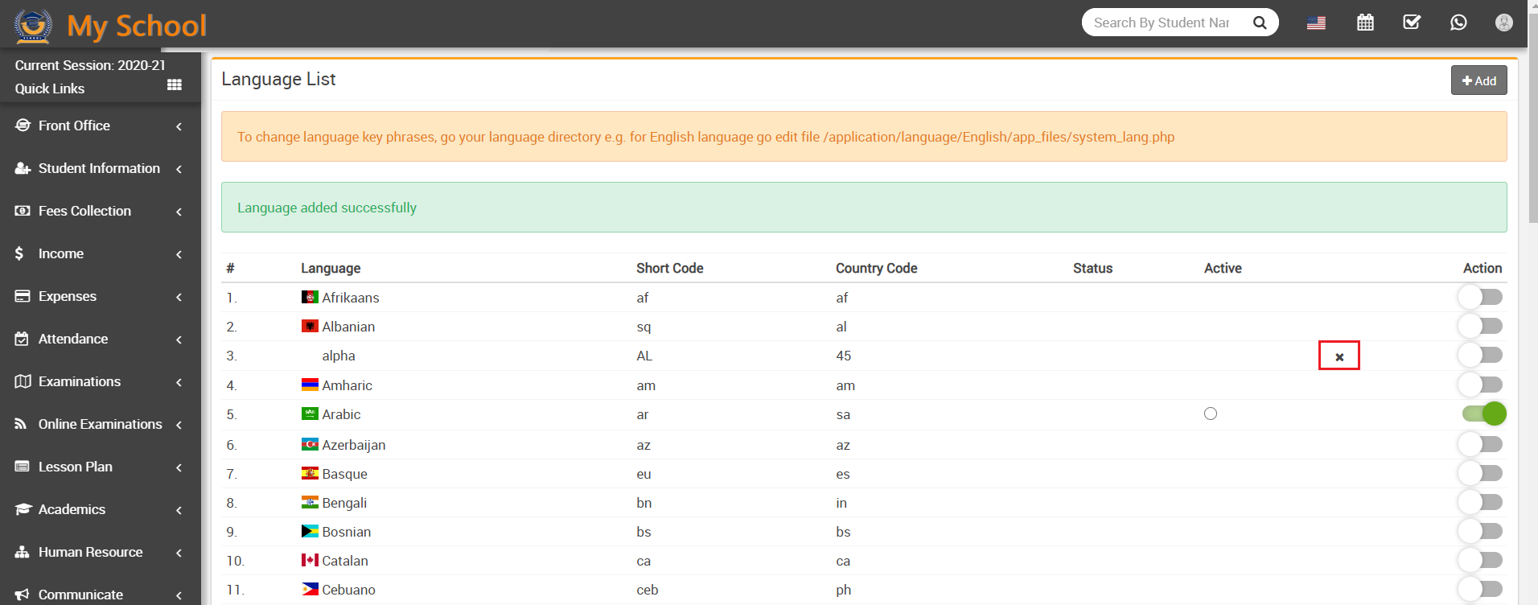The height and width of the screenshot is (605, 1538).
Task: Click the search magnifier icon
Action: [1260, 23]
